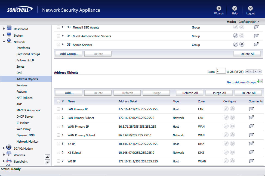Click the Add... address object button
265x176 pixels.
[x=69, y=93]
